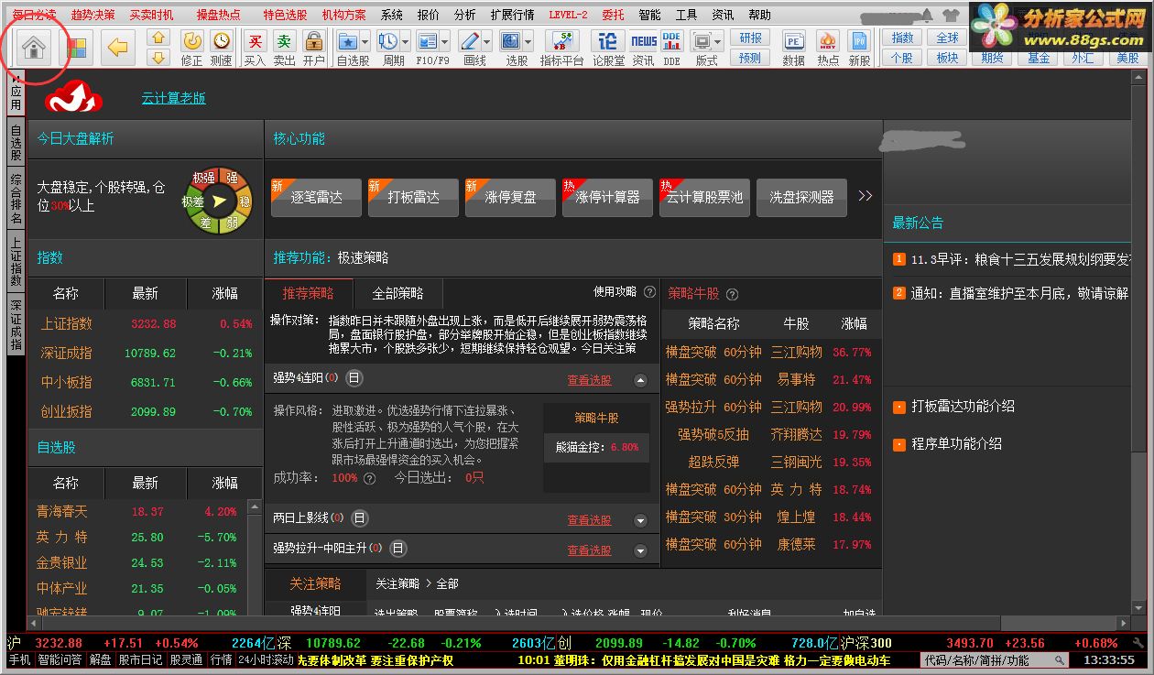Expand the 强势拉升-中阳主升 strategy section
The image size is (1154, 675).
tap(640, 551)
